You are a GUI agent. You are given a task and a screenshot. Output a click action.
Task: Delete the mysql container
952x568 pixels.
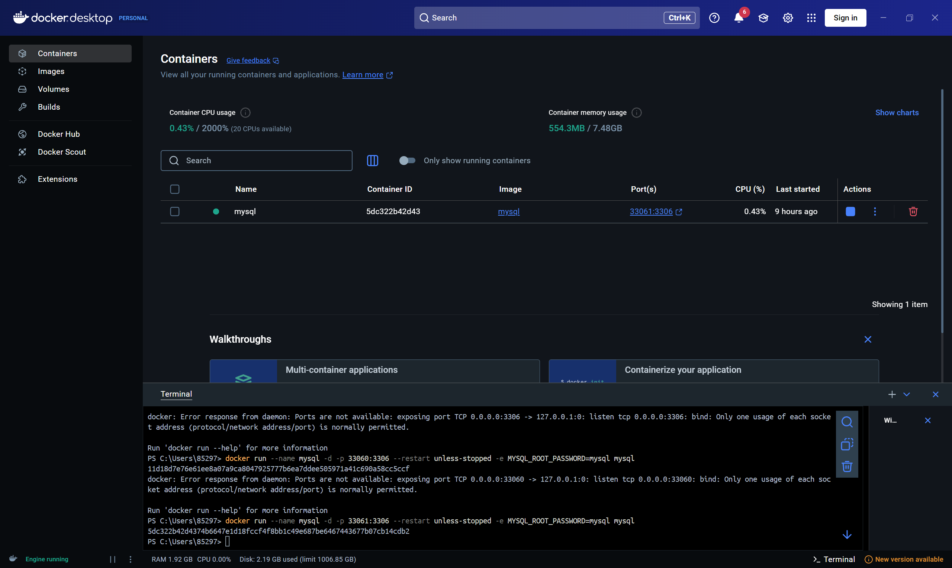click(x=913, y=212)
